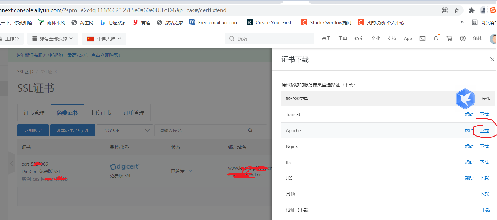The height and width of the screenshot is (220, 497).
Task: Open the Free email account bookmark
Action: point(215,22)
